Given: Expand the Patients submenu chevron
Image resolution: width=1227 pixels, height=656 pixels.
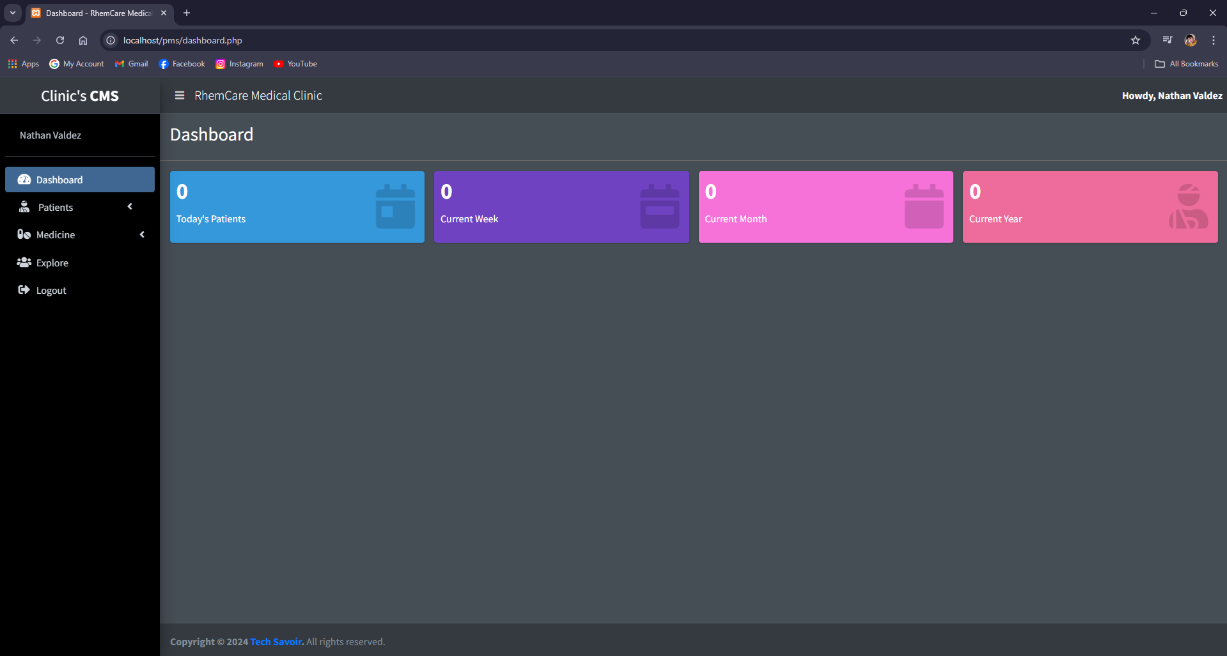Looking at the screenshot, I should [130, 206].
